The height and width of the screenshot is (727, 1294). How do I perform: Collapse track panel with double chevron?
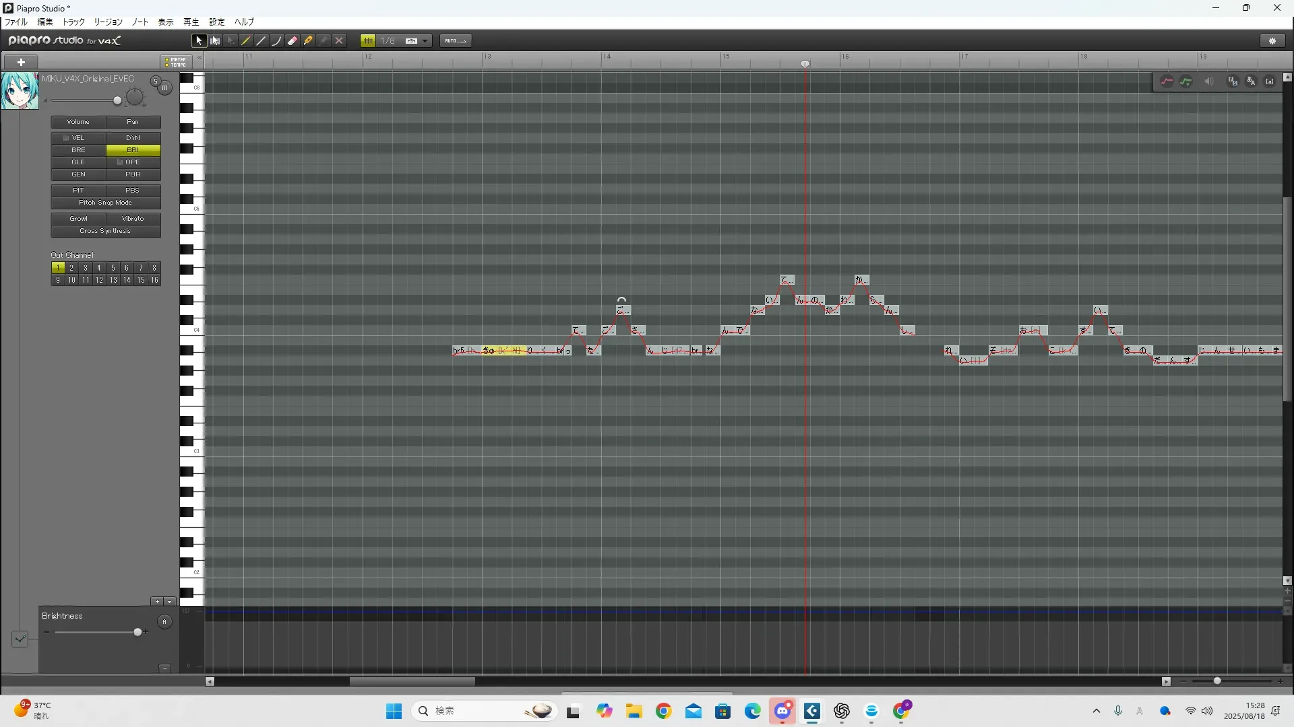pos(199,58)
